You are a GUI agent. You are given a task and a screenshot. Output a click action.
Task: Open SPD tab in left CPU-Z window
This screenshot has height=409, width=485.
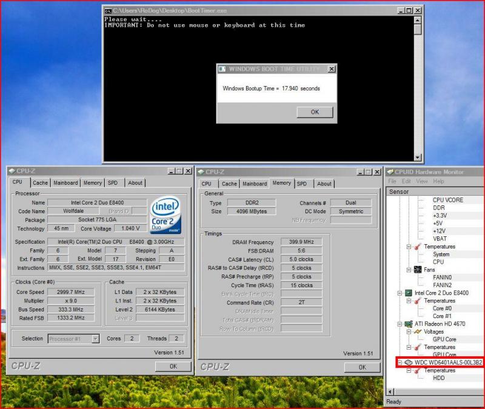click(x=113, y=183)
